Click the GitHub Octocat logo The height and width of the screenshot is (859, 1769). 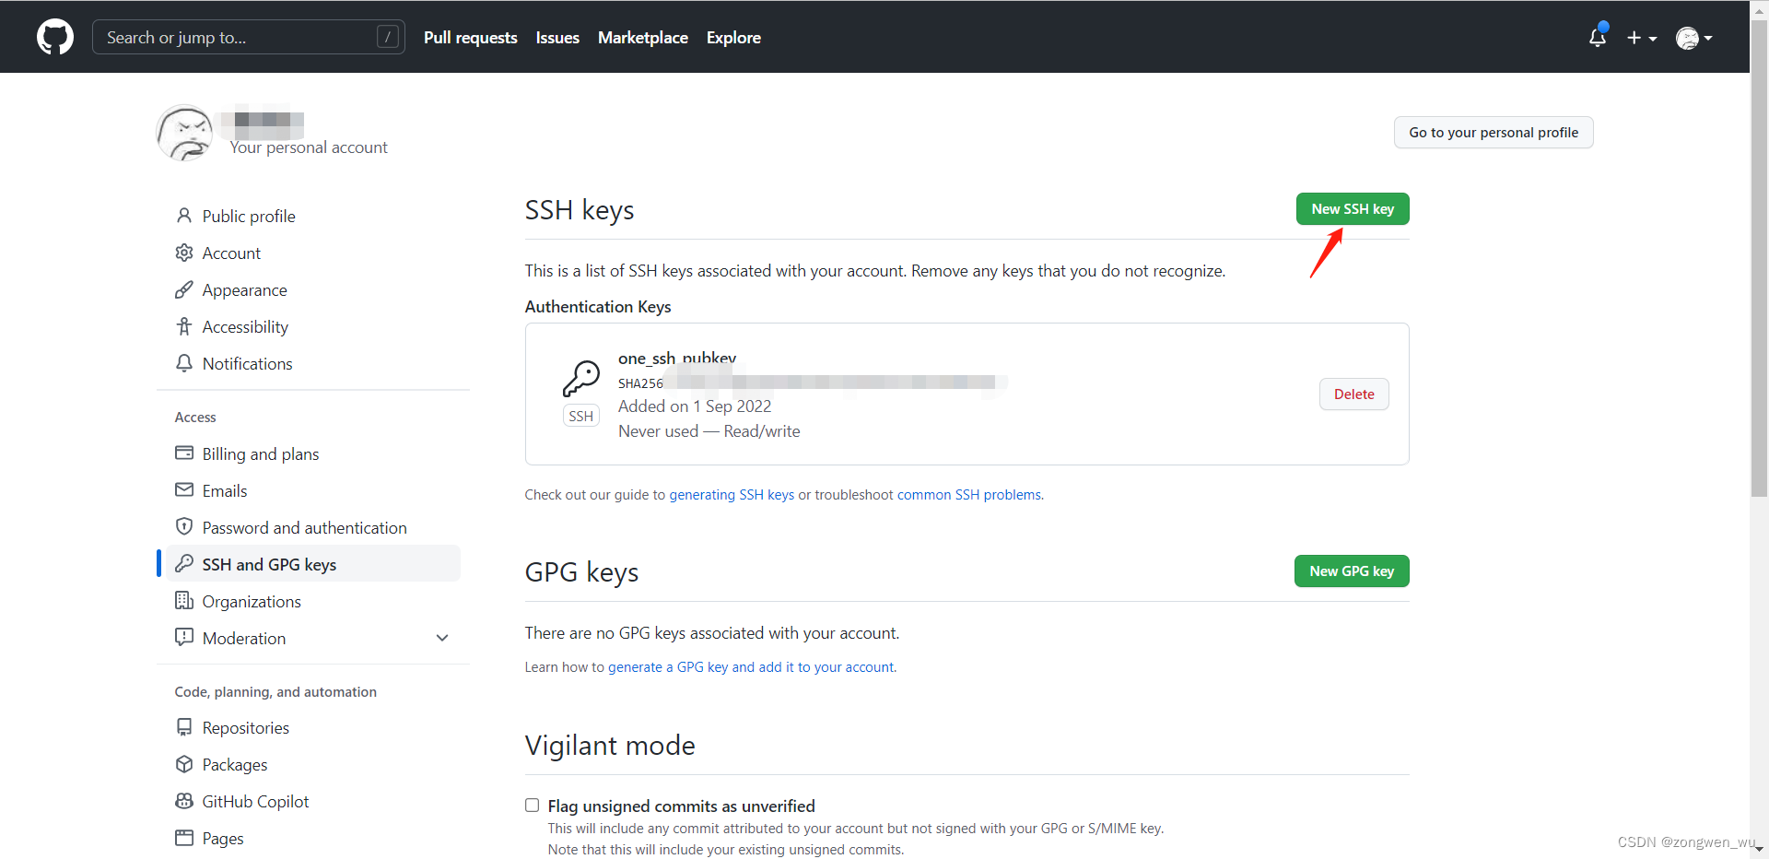tap(55, 37)
